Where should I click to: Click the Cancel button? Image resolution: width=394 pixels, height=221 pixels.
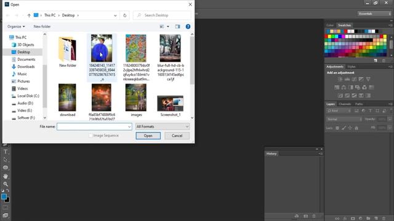[x=177, y=136]
